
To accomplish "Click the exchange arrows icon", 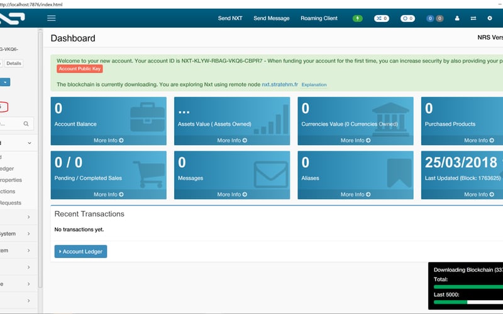I will [x=473, y=18].
